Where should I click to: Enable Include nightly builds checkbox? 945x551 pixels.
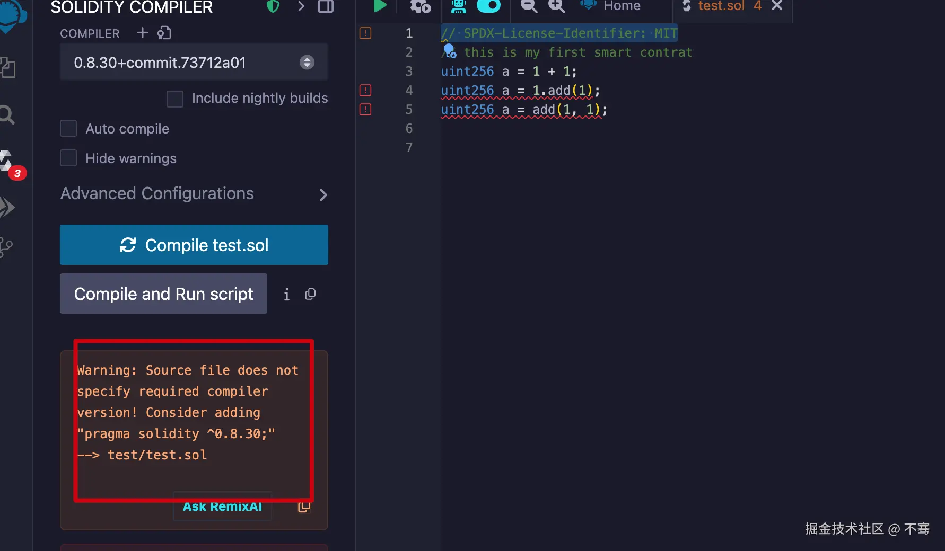pos(175,99)
